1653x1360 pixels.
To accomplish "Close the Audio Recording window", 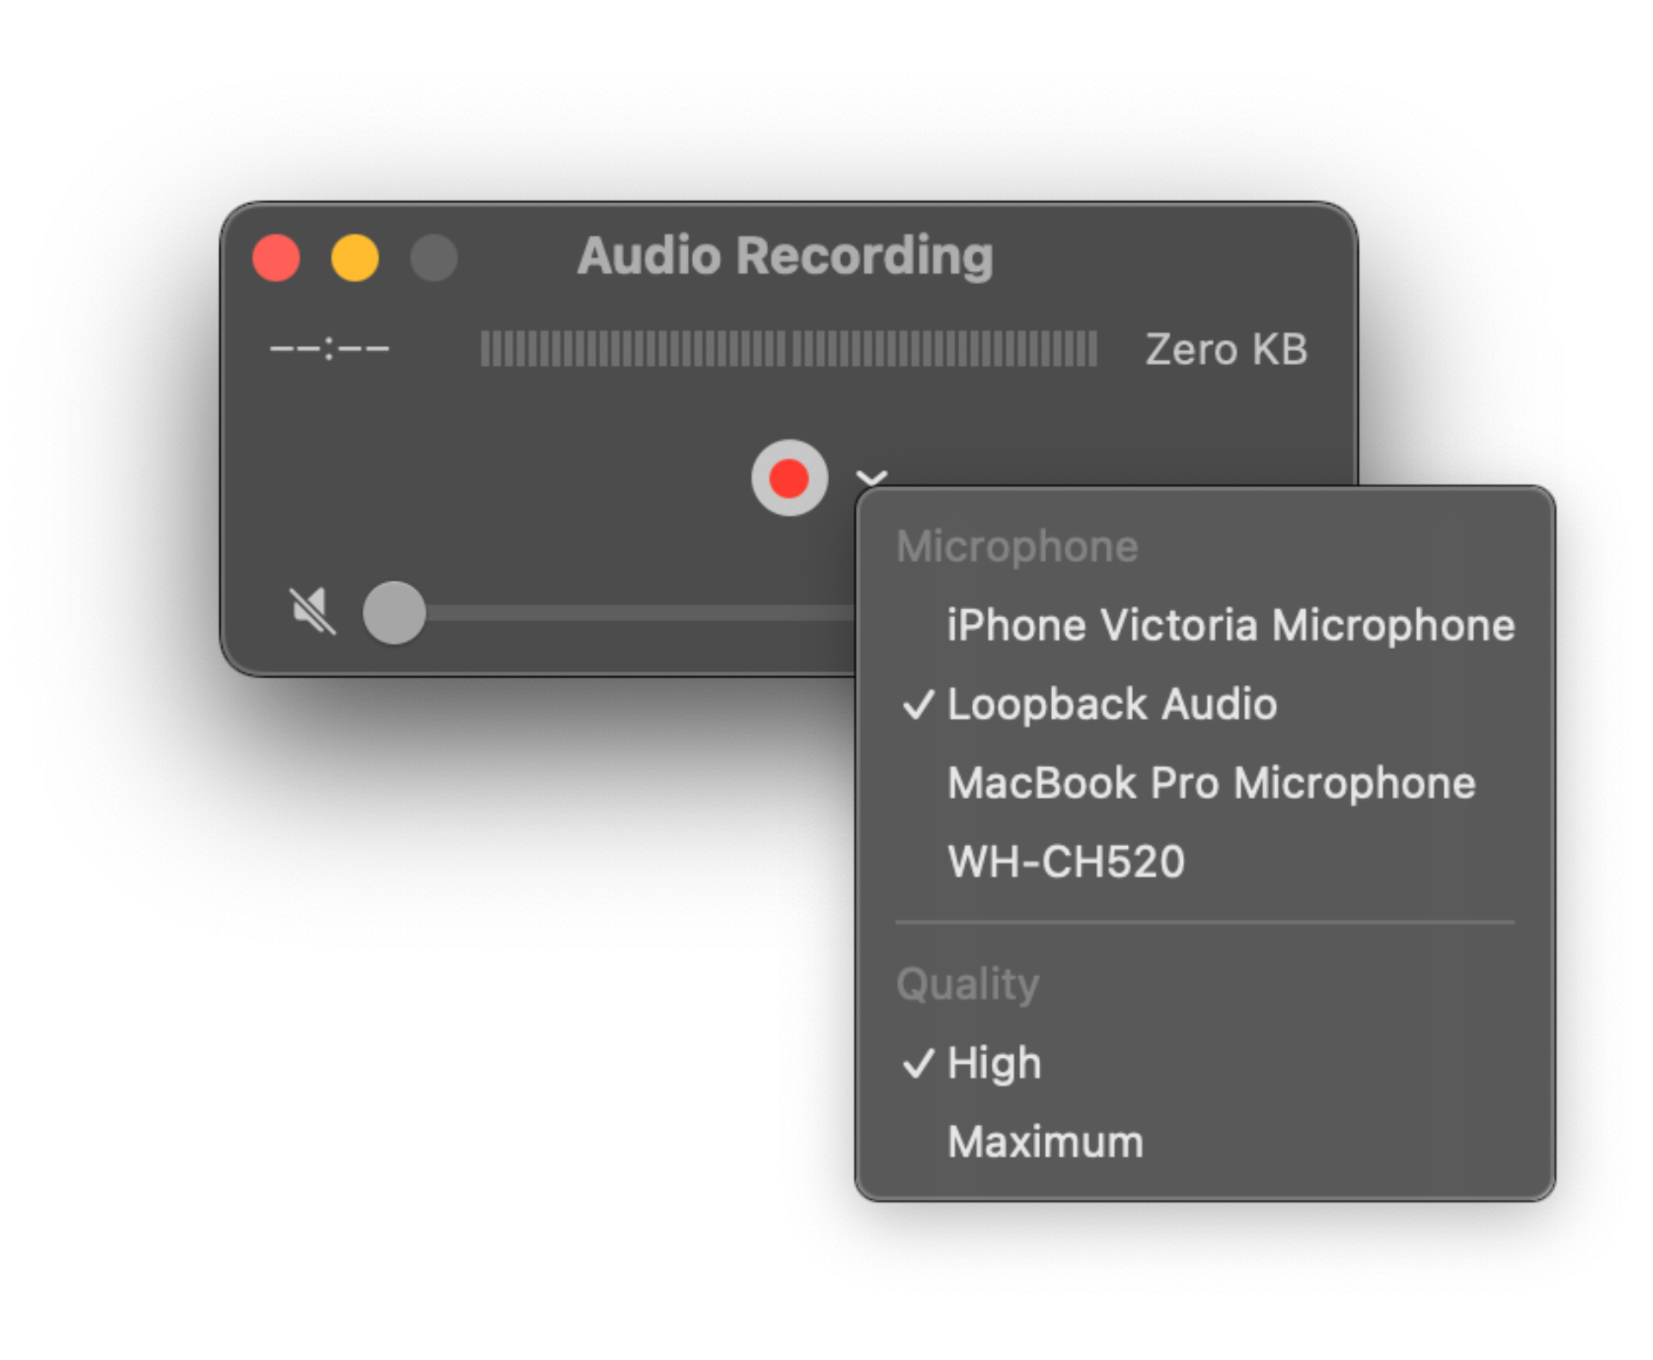I will tap(275, 257).
